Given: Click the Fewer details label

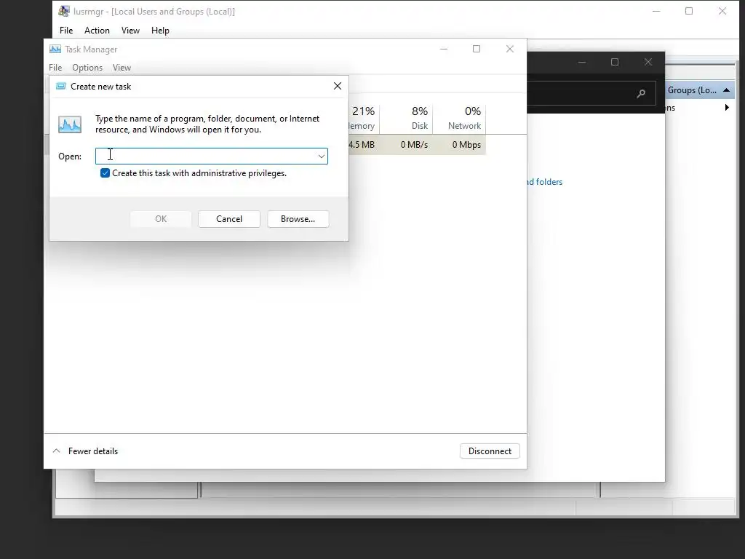Looking at the screenshot, I should coord(93,451).
